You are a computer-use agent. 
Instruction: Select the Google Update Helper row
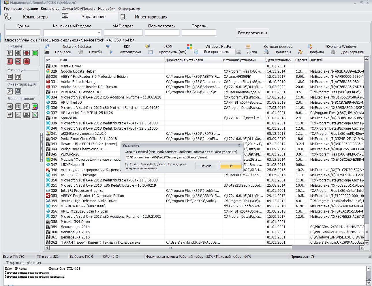point(204,71)
